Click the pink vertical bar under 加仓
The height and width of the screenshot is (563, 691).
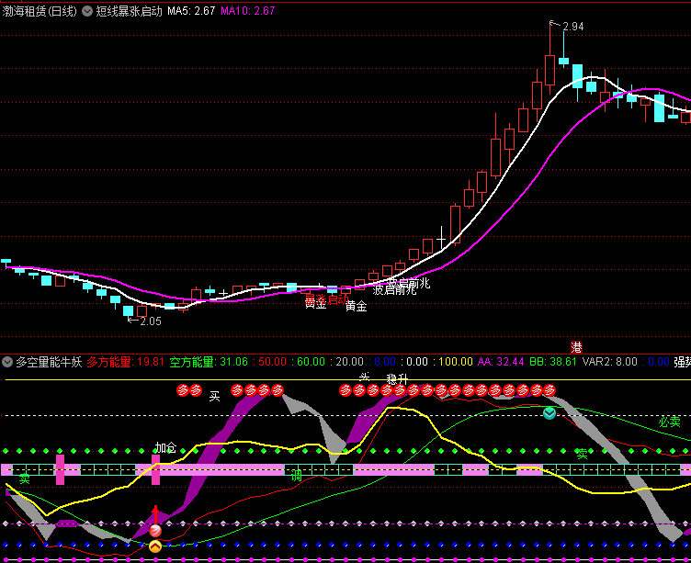[x=155, y=470]
